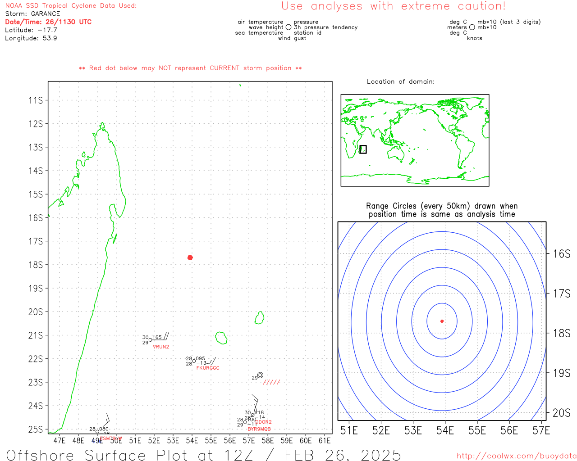This screenshot has width=577, height=461.
Task: Click the FKURGGC station id label
Action: [208, 368]
